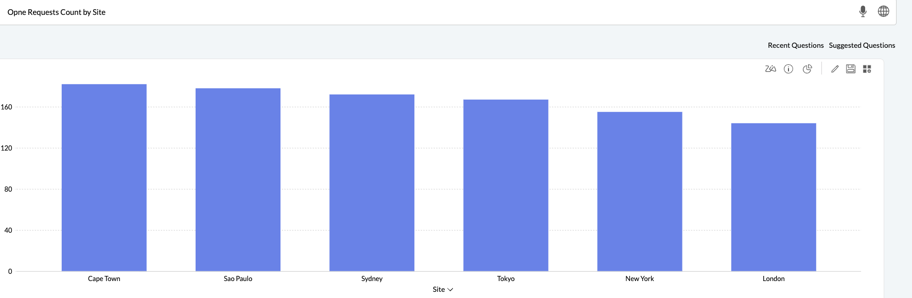Open Recent Questions
The height and width of the screenshot is (298, 912).
[x=796, y=45]
